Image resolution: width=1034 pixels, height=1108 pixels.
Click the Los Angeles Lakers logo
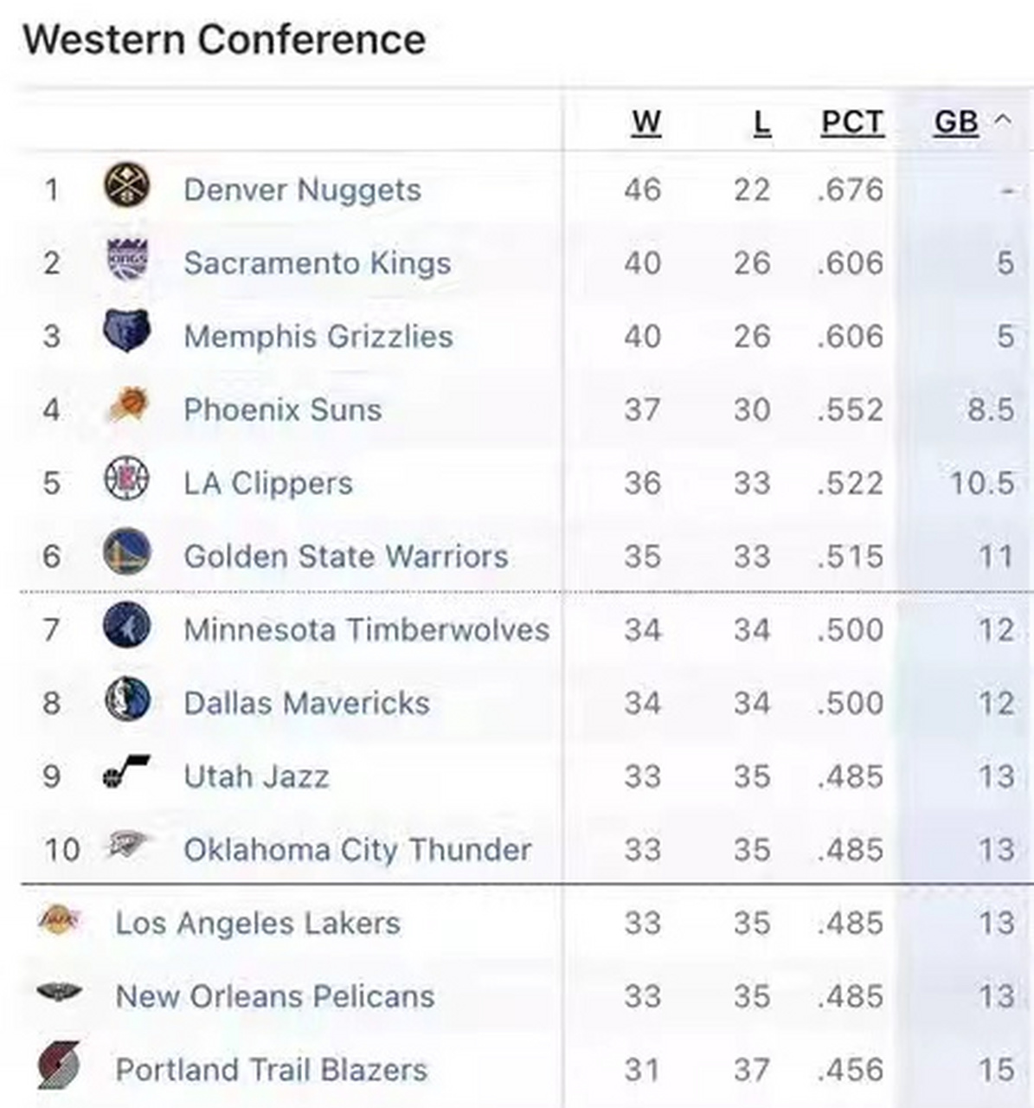pos(59,918)
